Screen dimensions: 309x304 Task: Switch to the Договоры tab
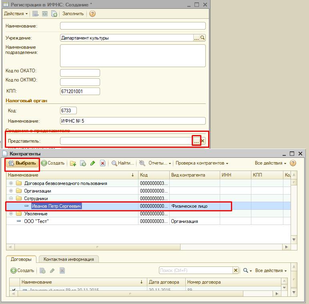[x=22, y=259]
